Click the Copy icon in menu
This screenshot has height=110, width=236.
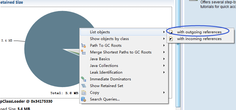84,93
